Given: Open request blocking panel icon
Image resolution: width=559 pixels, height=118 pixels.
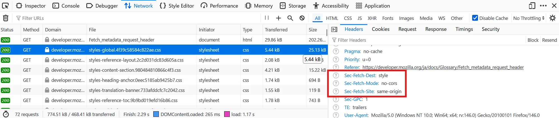Looking at the screenshot, I should pos(302,18).
